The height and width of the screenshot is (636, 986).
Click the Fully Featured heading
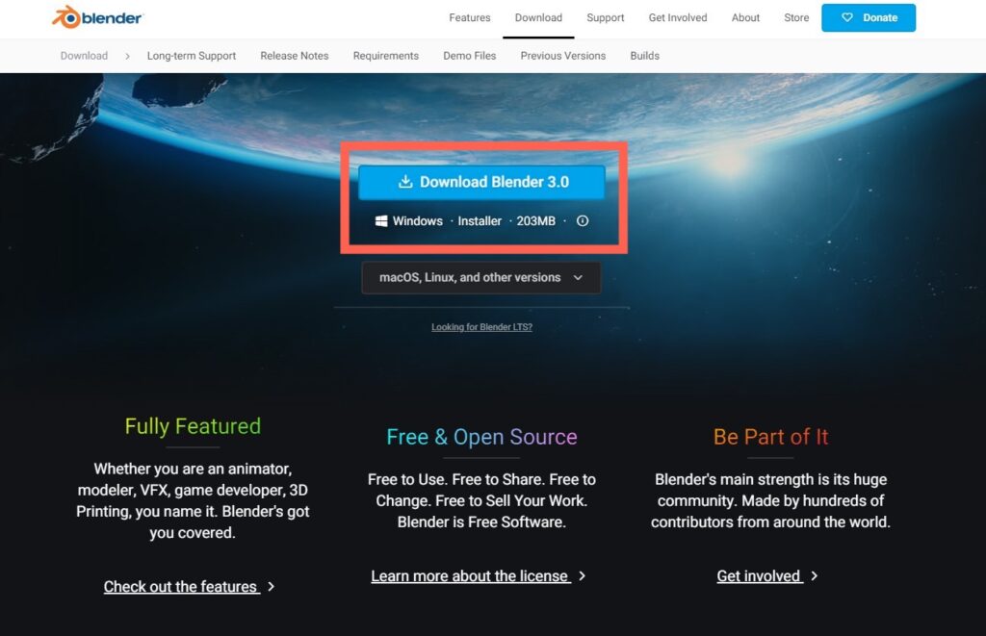[193, 426]
